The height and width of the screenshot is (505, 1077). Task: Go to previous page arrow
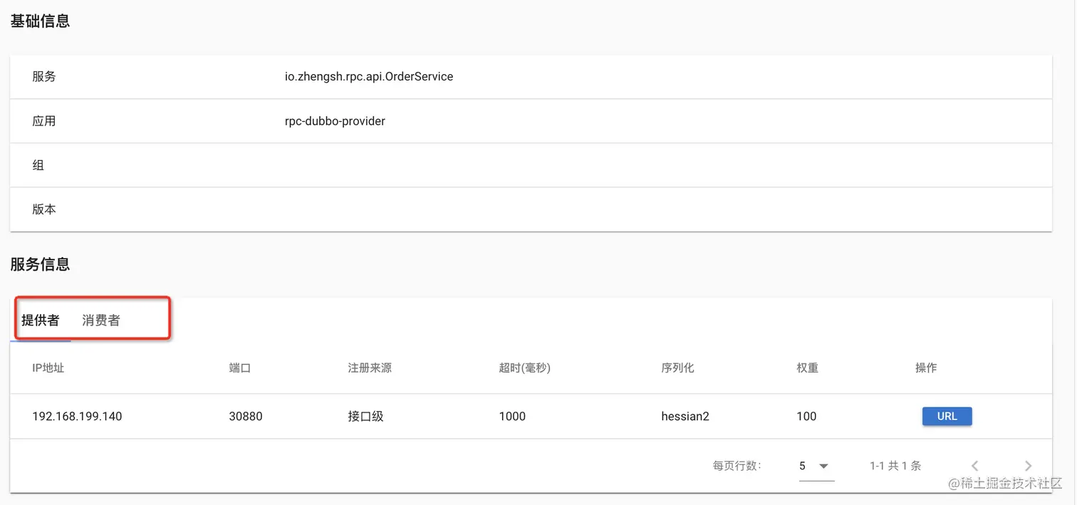click(975, 466)
